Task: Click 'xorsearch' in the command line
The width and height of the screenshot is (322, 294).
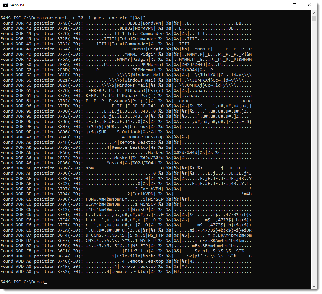Action: (x=56, y=18)
